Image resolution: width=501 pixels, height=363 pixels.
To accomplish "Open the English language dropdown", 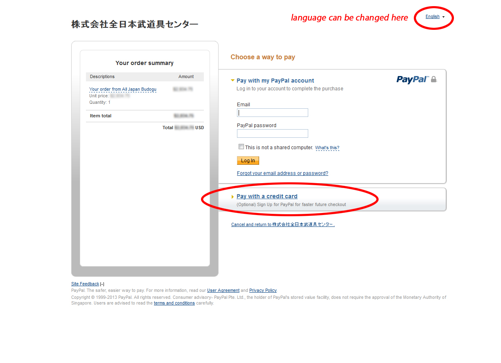I will coord(435,17).
